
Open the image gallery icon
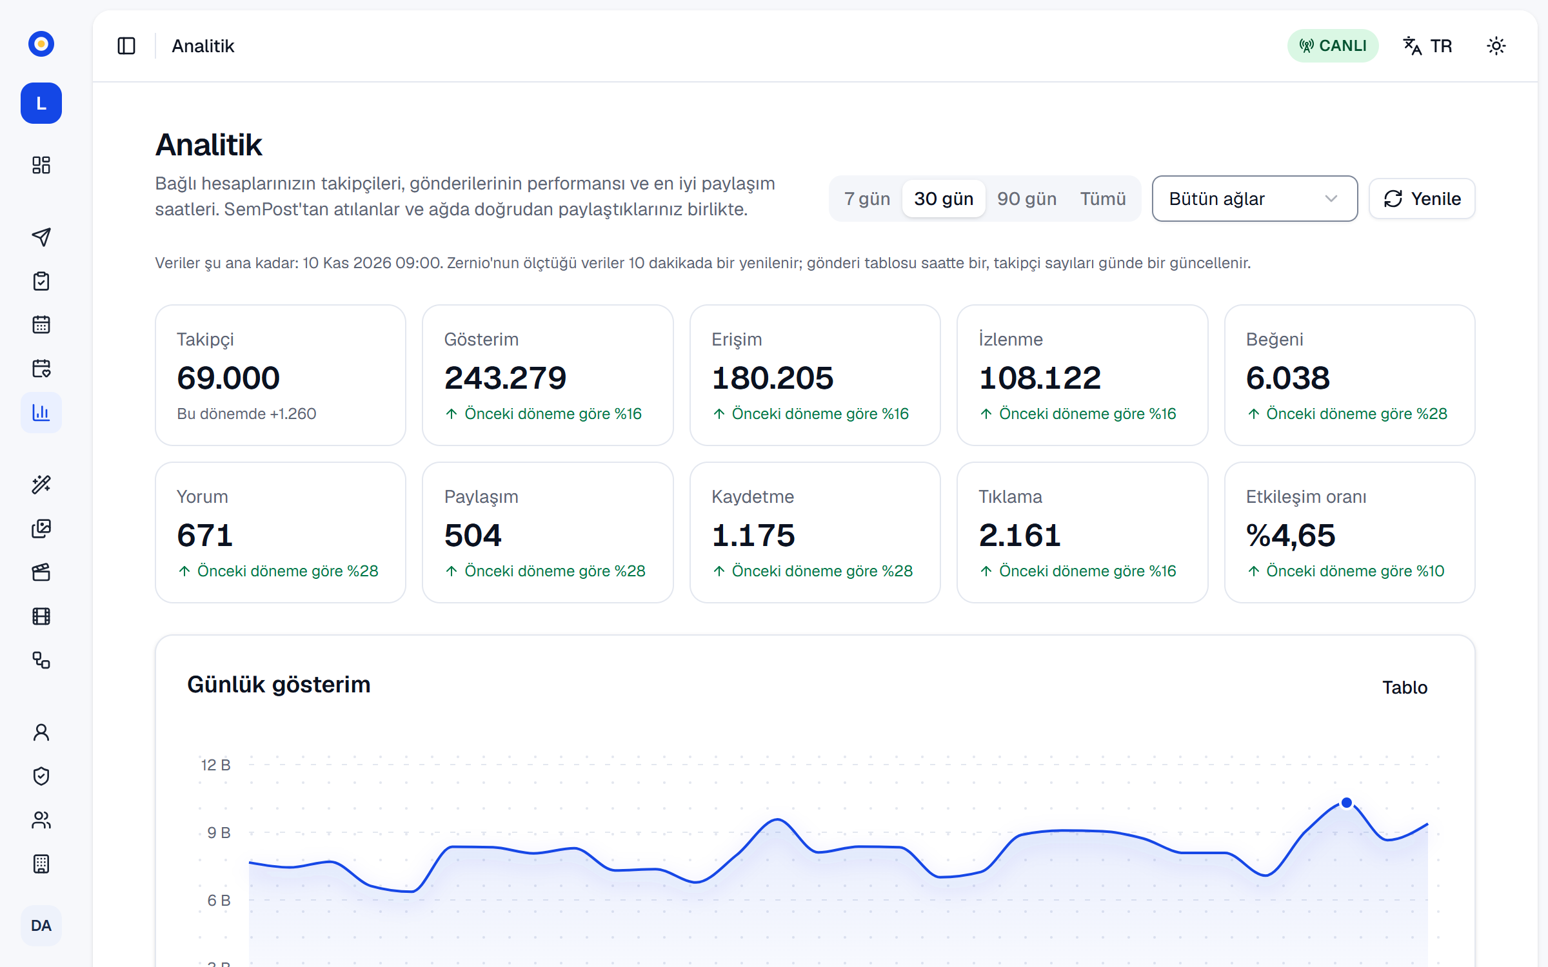pyautogui.click(x=41, y=529)
